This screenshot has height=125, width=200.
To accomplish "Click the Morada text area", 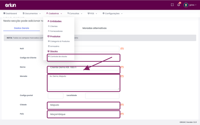I will [83, 82].
